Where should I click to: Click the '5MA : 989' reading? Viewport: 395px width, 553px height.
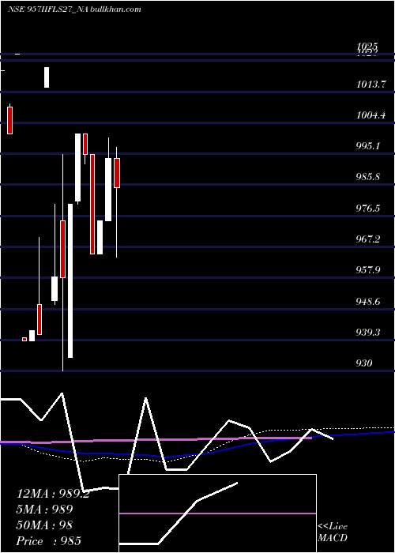click(45, 510)
